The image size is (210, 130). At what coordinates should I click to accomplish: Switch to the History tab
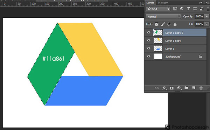(x=163, y=3)
